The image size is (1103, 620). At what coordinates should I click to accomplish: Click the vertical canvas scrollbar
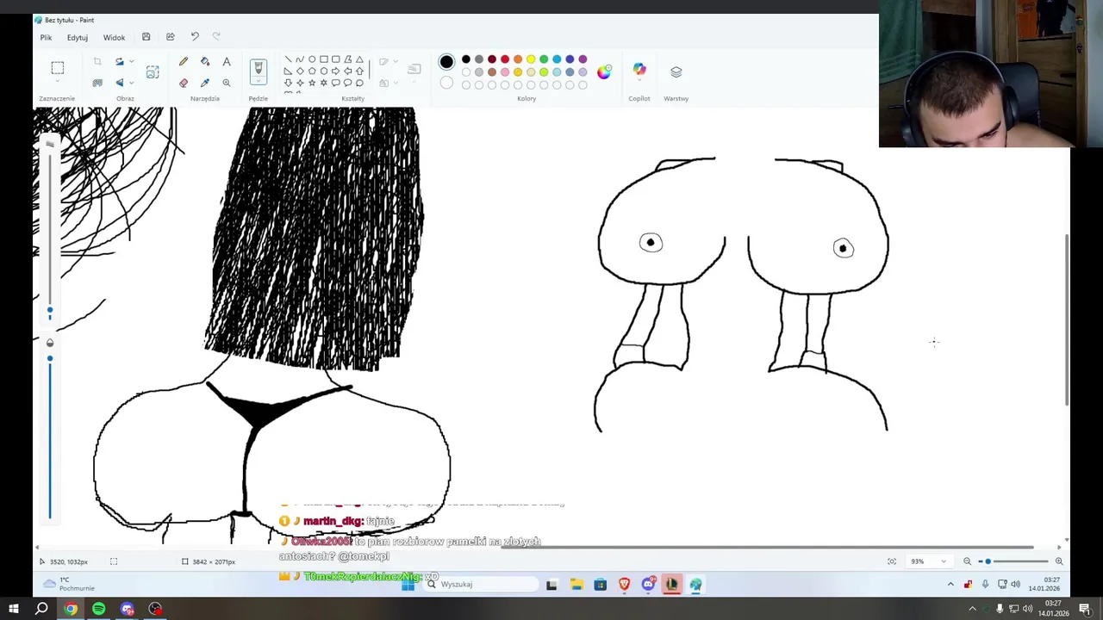[x=1068, y=319]
